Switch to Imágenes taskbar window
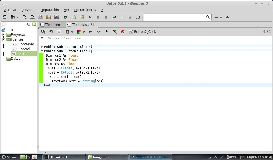This screenshot has height=160, width=273. [107, 157]
